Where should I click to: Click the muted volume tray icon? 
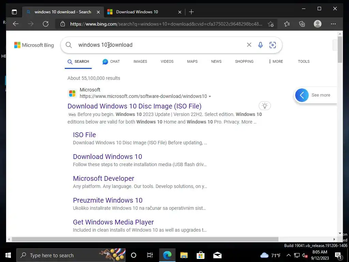305,255
